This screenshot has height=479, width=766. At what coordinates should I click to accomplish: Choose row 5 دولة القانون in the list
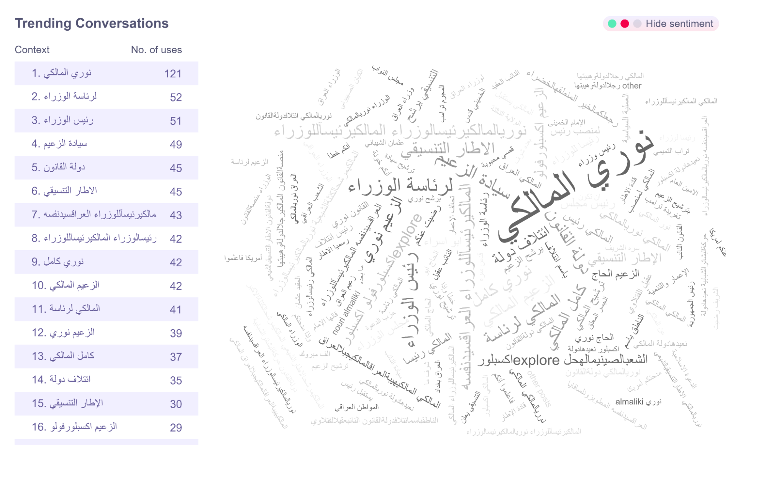coord(106,168)
